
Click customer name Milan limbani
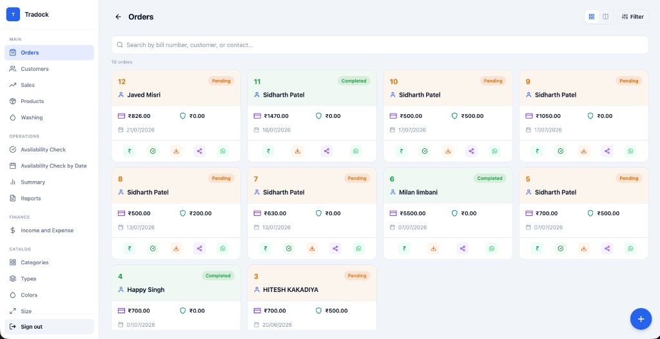(418, 192)
